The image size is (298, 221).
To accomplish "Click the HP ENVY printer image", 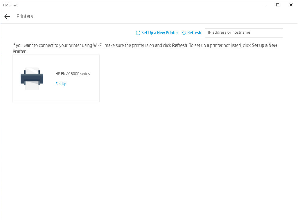I will coord(32,79).
